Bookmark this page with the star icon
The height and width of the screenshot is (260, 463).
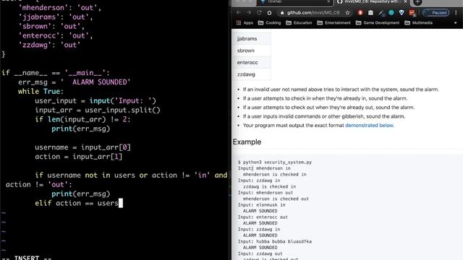click(347, 13)
